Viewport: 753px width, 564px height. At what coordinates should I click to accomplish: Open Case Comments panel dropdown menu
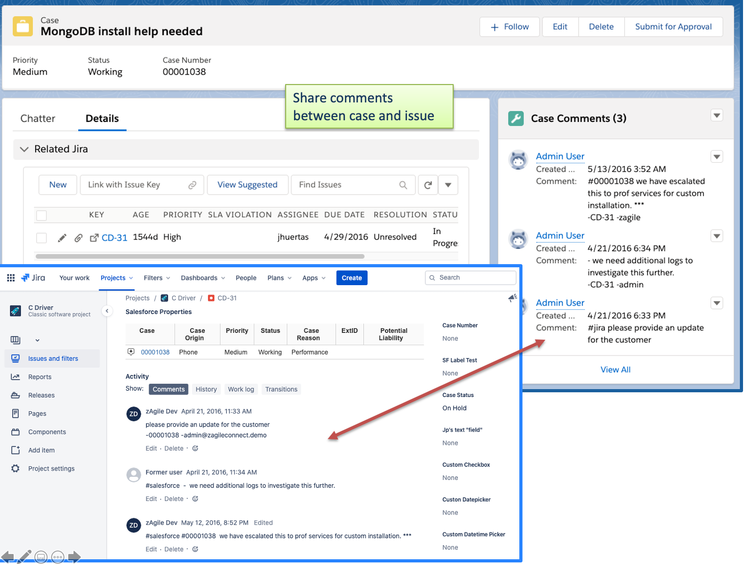(x=717, y=116)
